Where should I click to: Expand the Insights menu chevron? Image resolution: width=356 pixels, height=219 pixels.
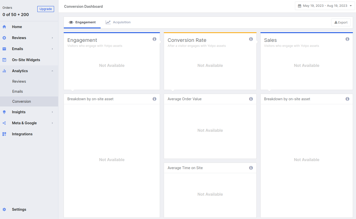pyautogui.click(x=52, y=112)
